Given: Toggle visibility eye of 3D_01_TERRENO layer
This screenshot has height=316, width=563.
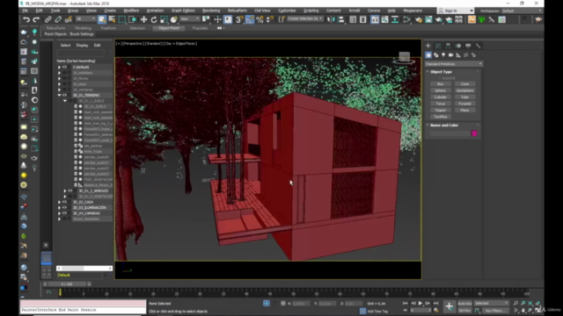Looking at the screenshot, I should pyautogui.click(x=64, y=96).
